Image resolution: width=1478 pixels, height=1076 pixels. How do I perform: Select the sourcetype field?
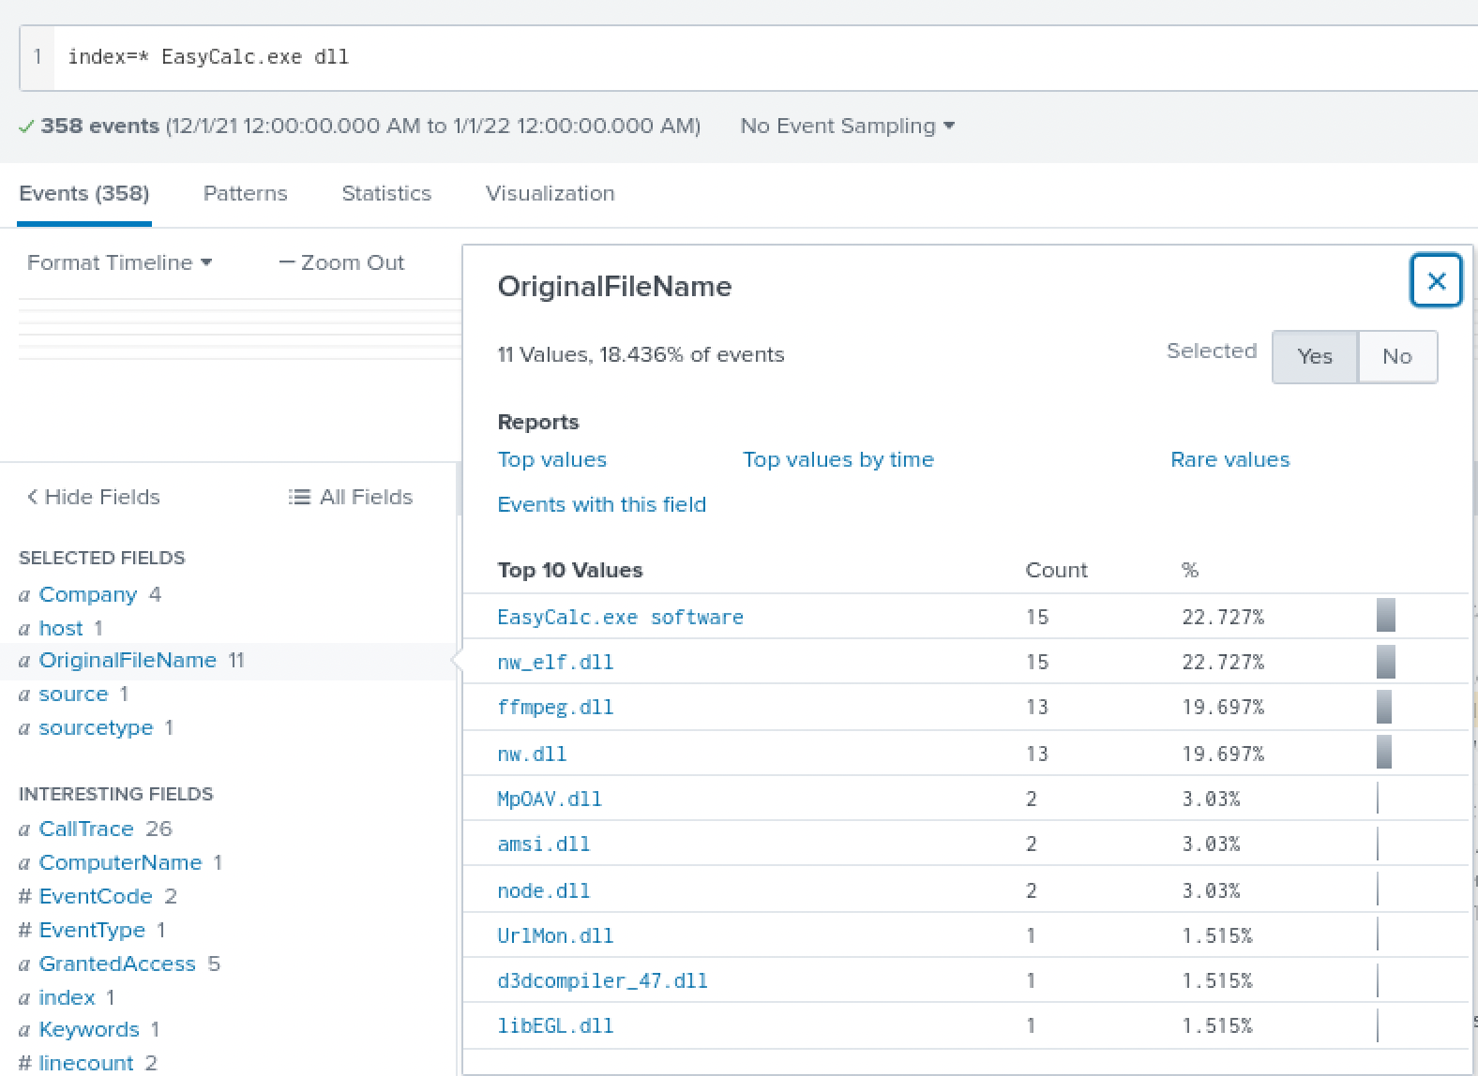[x=96, y=727]
